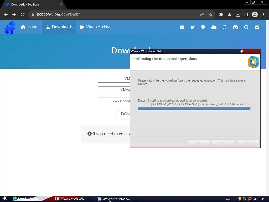
Task: Switch to Downloads - Bob Po... taskbar item
Action: (x=31, y=199)
